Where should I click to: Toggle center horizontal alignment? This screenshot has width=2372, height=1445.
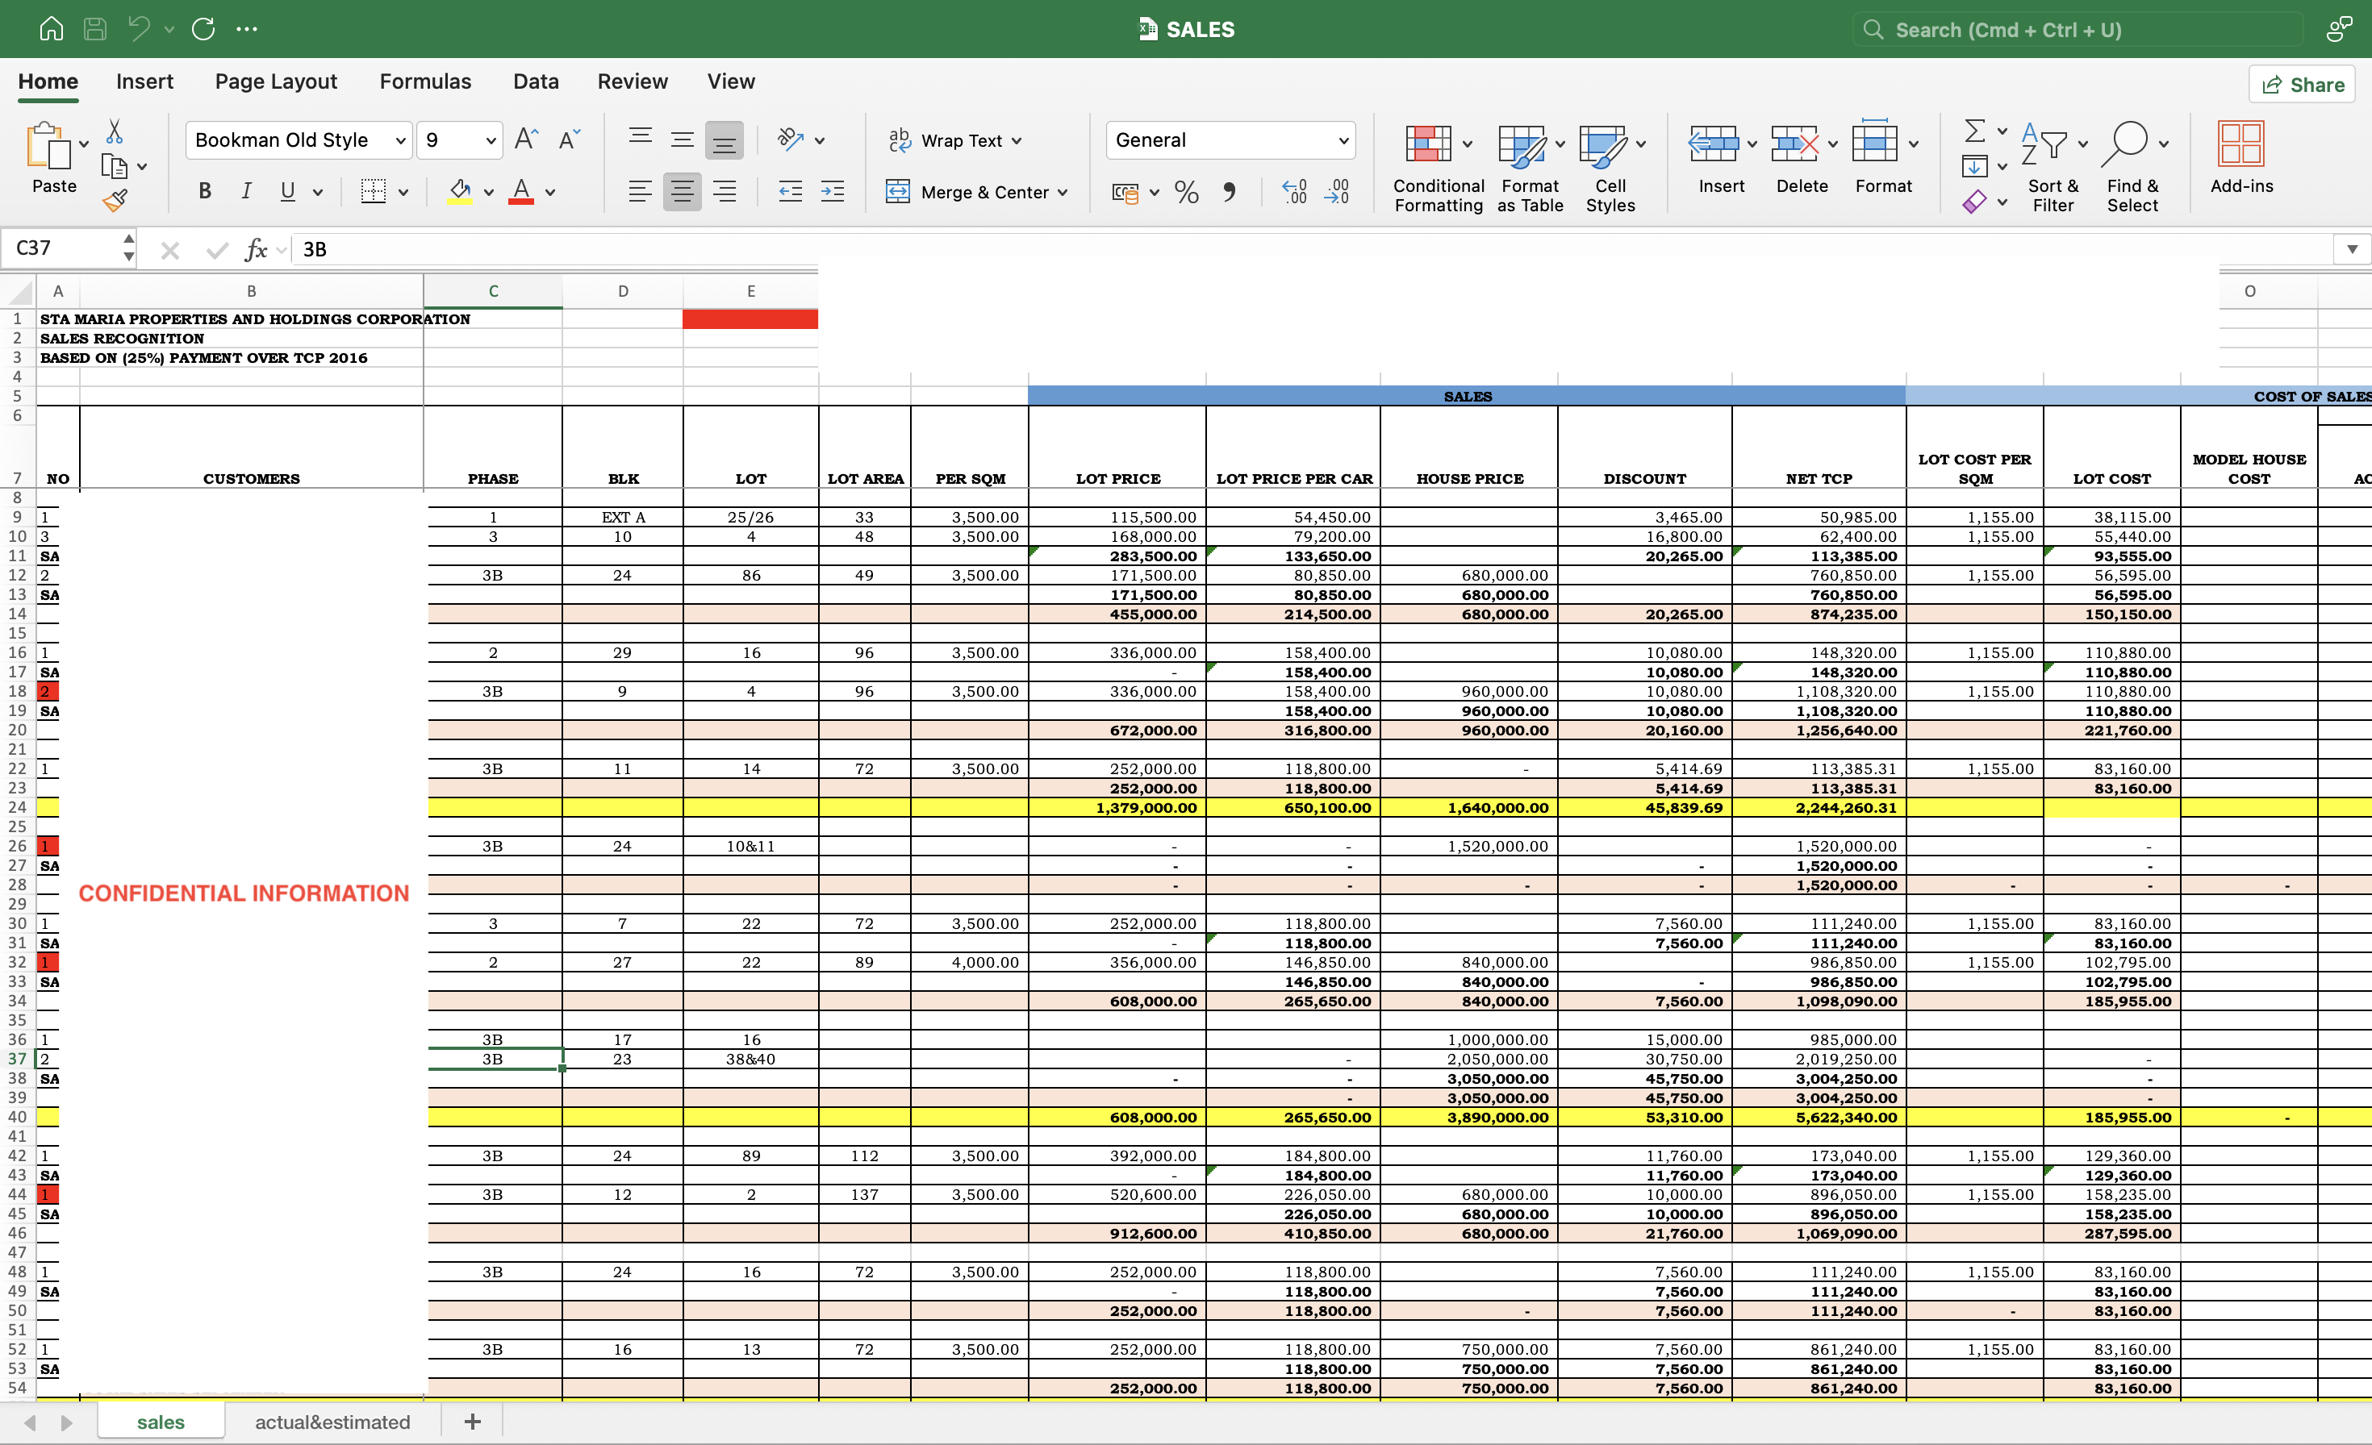tap(682, 191)
